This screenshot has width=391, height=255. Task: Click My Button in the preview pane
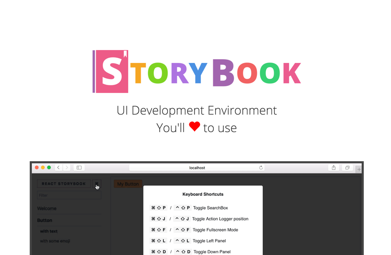pyautogui.click(x=128, y=183)
